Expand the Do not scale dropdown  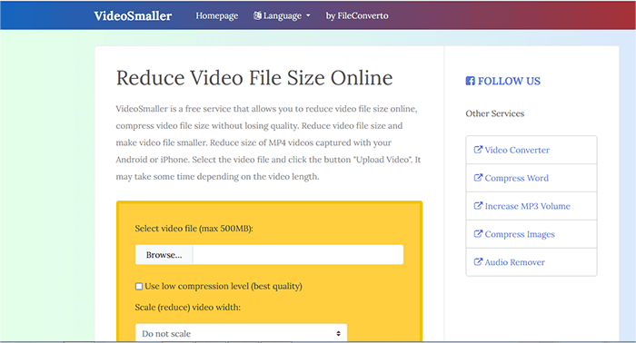tap(241, 333)
